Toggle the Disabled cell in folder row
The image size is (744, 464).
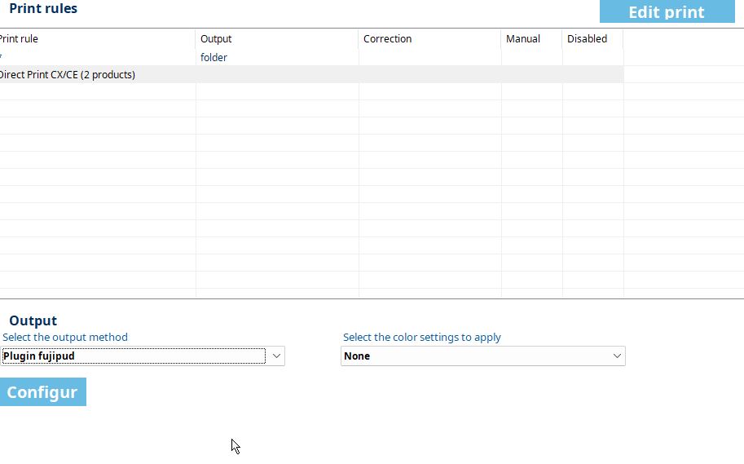(592, 58)
